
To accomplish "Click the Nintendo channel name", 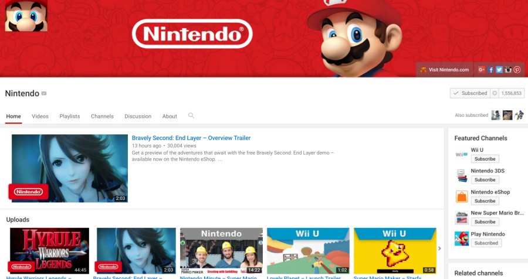I will (x=22, y=93).
